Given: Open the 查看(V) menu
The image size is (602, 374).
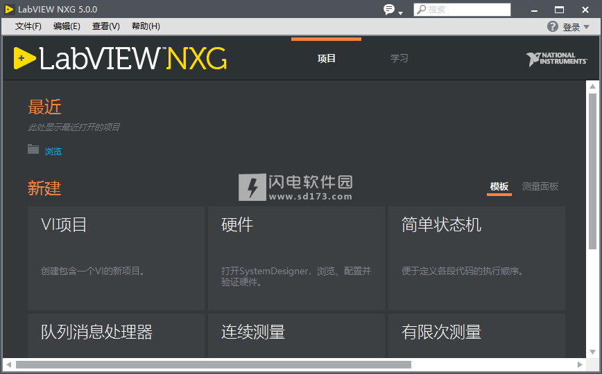Looking at the screenshot, I should (106, 26).
